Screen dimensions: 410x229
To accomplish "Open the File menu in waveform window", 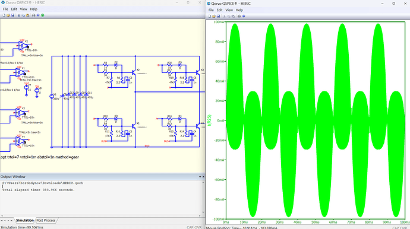I will pos(211,10).
